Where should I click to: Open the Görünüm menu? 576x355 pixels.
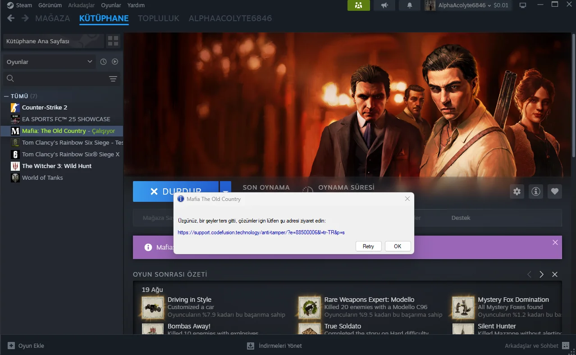(x=50, y=5)
